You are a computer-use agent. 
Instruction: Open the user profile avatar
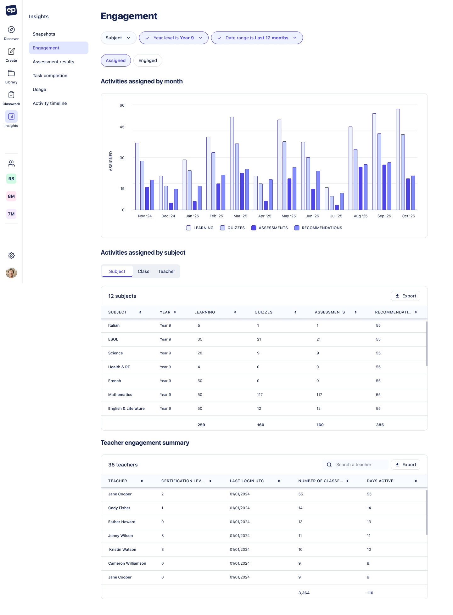pos(11,273)
